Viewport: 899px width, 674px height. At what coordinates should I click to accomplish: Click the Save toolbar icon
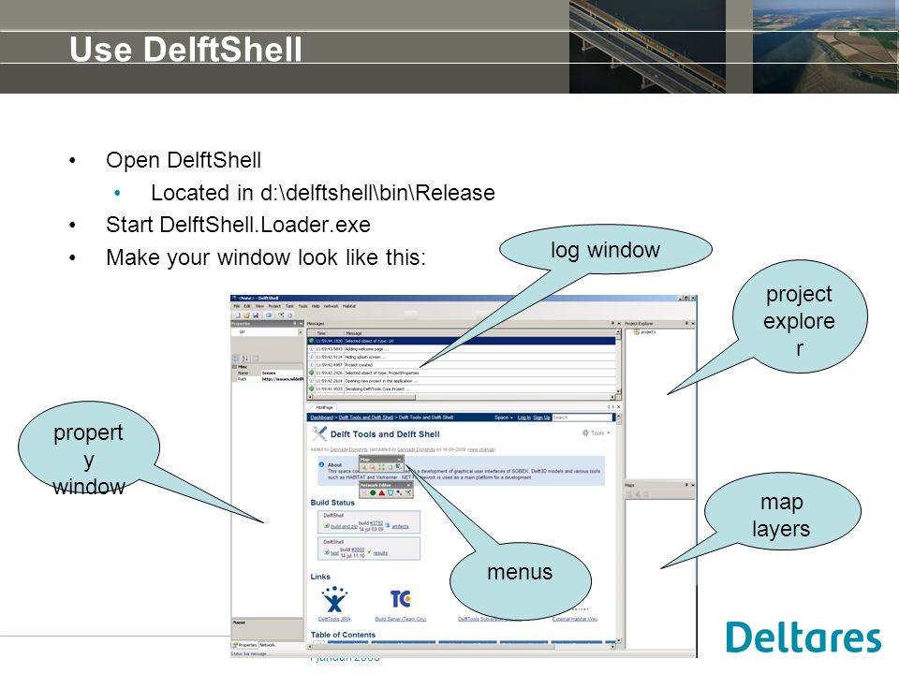pos(256,315)
